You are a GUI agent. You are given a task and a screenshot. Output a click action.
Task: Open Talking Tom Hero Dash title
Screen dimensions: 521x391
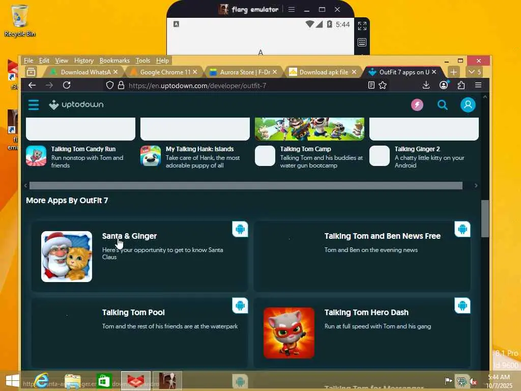(x=366, y=313)
